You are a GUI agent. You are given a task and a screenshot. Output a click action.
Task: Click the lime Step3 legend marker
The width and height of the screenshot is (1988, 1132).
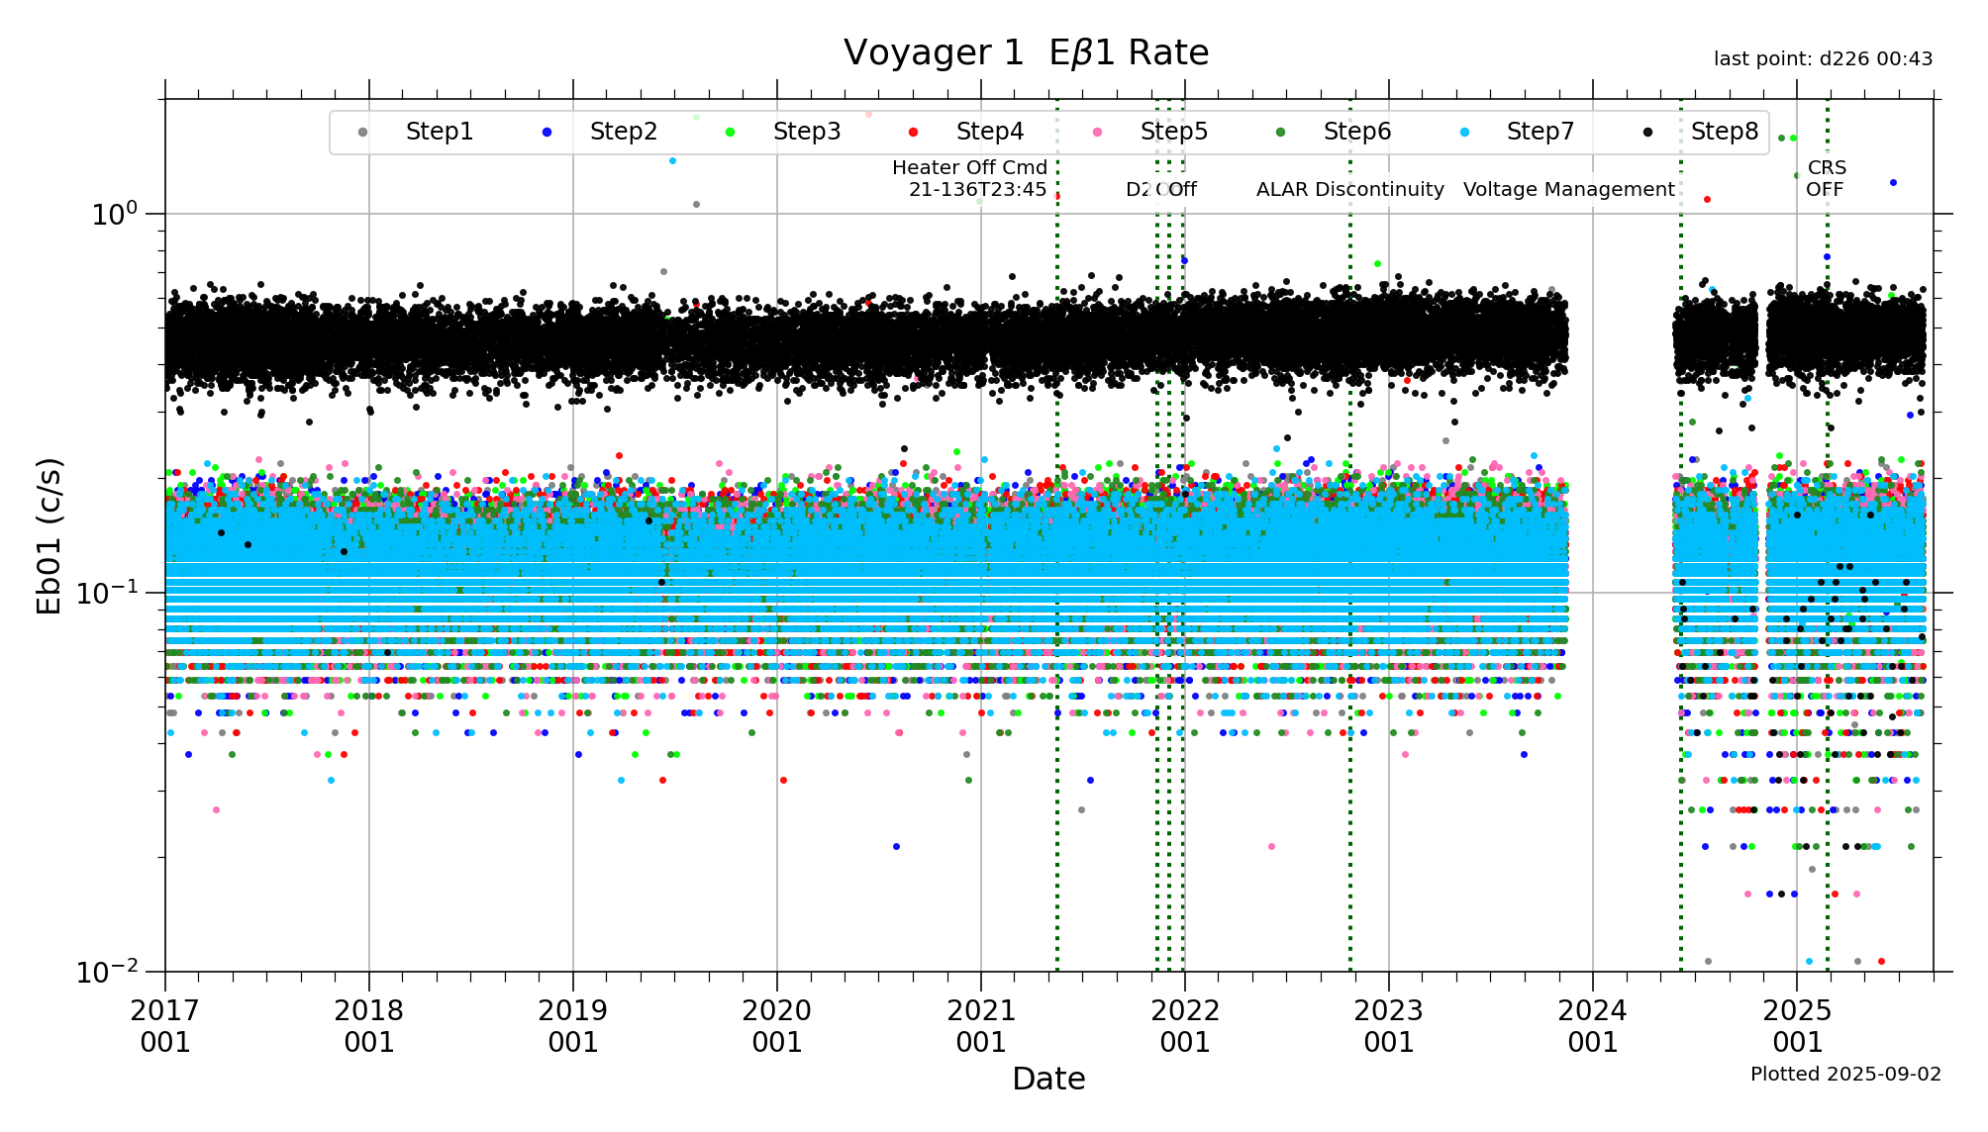[x=730, y=133]
